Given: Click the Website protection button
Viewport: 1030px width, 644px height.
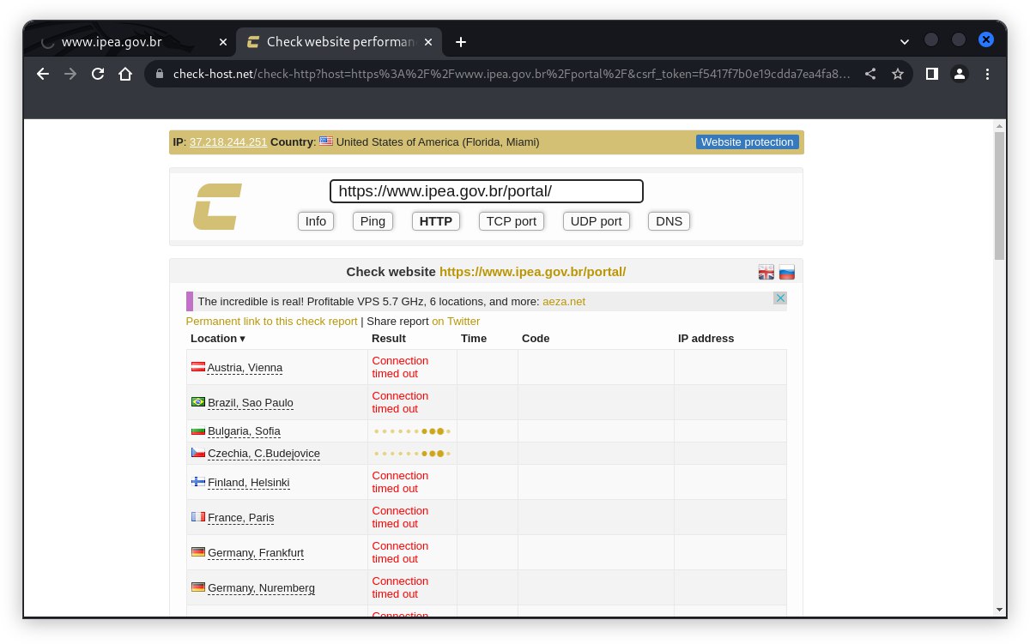Looking at the screenshot, I should point(748,142).
